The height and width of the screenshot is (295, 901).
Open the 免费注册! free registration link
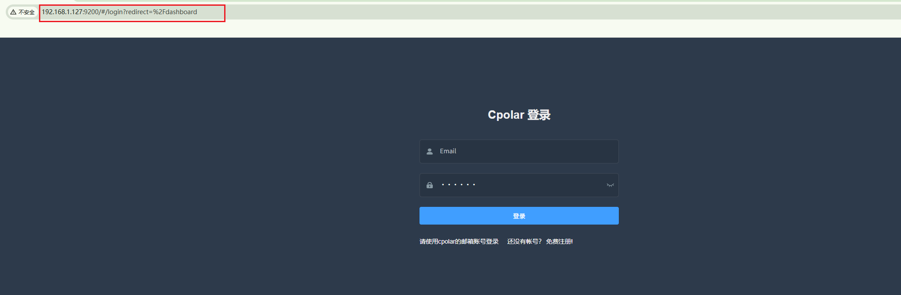559,241
